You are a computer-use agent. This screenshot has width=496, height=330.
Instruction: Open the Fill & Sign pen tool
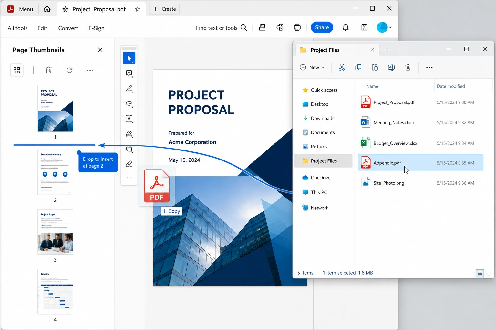point(129,134)
